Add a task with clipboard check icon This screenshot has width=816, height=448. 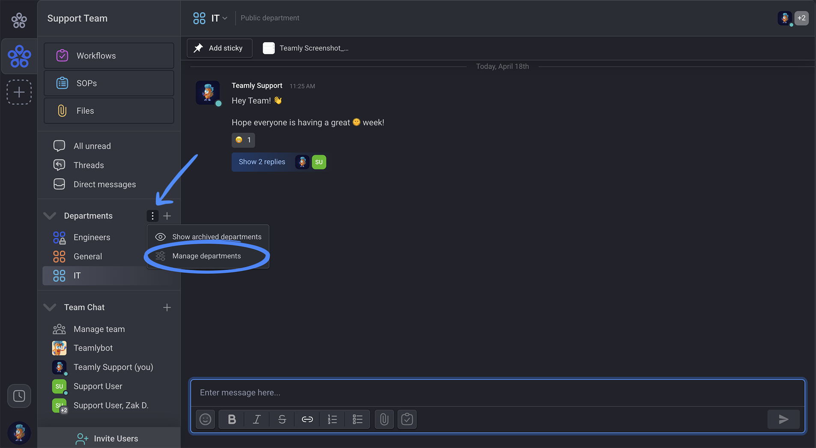[x=407, y=419]
